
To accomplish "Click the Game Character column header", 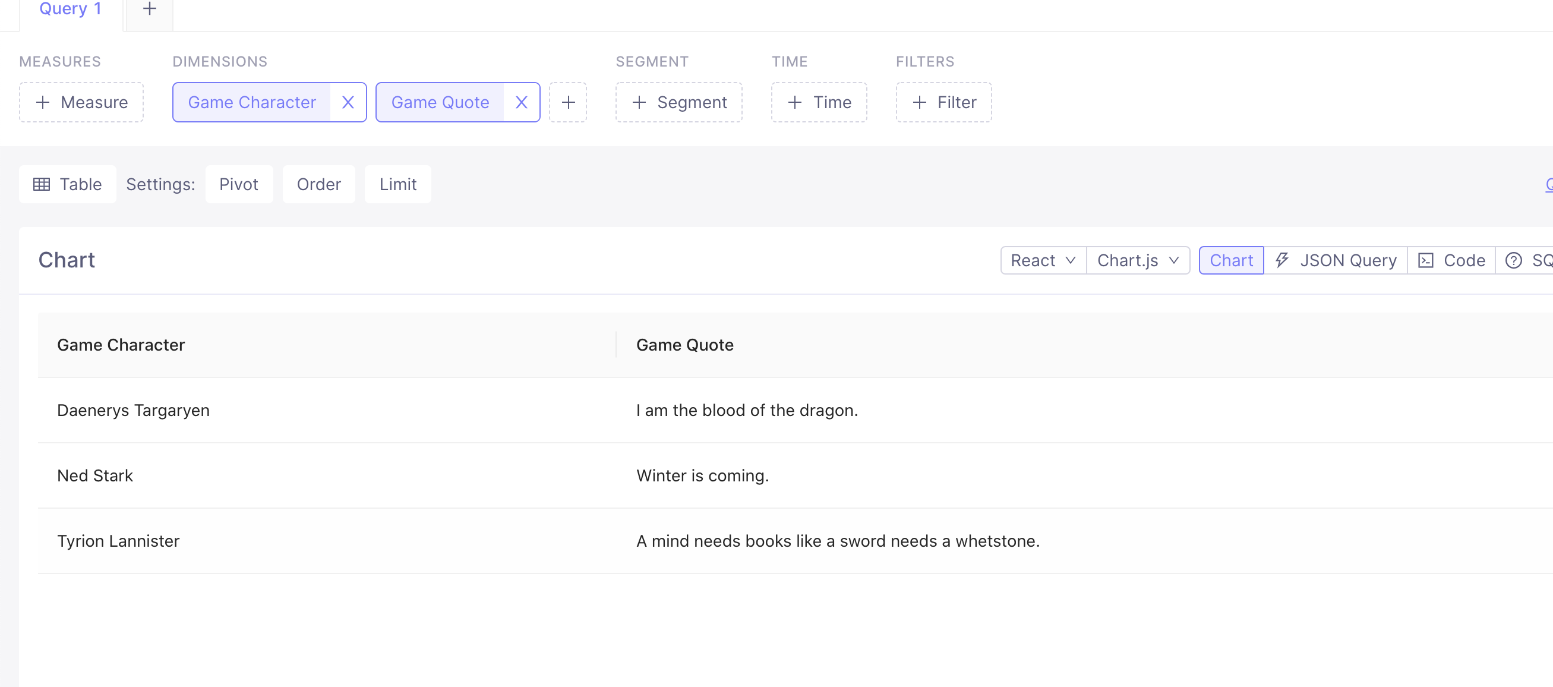I will click(x=327, y=345).
